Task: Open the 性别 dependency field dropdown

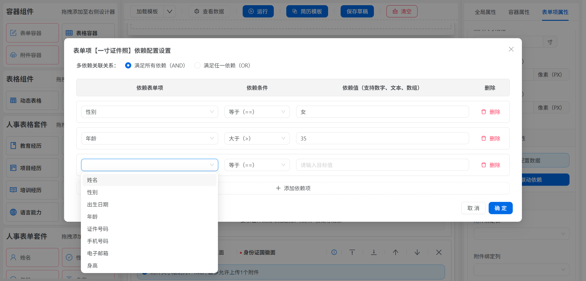Action: coord(150,112)
